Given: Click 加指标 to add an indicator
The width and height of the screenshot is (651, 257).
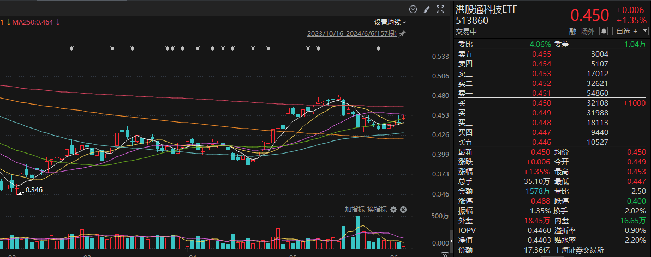Looking at the screenshot, I should click(x=354, y=210).
